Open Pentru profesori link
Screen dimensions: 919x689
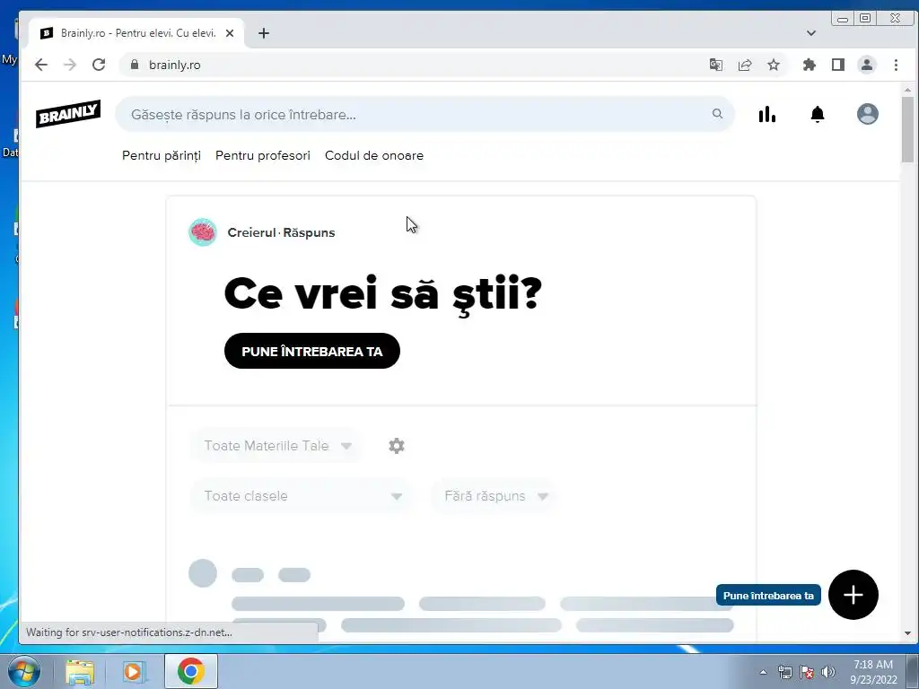(x=263, y=155)
